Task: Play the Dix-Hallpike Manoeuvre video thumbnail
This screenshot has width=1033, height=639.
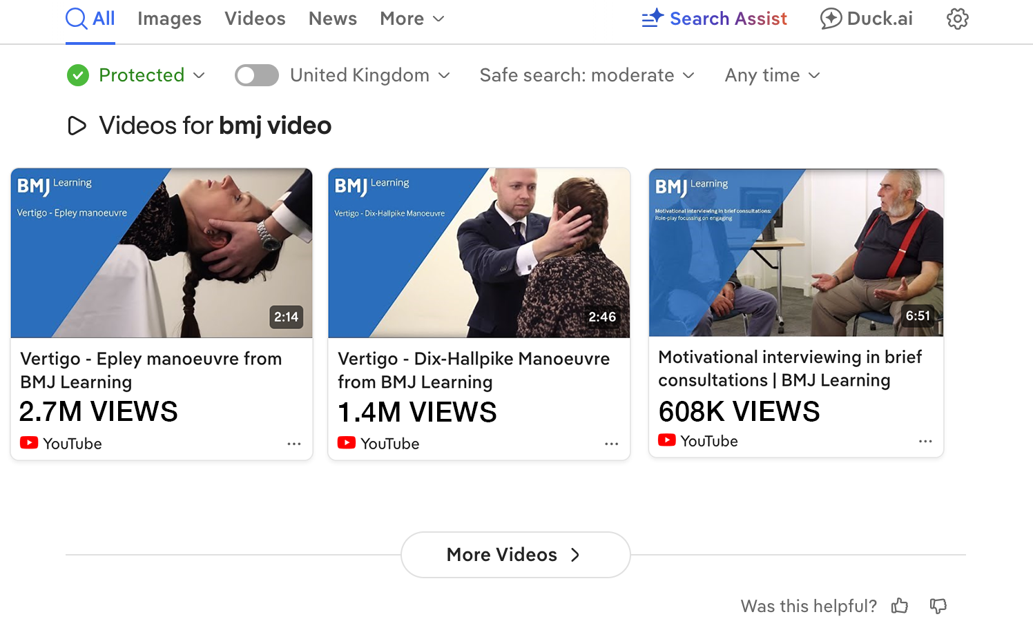Action: 479,253
